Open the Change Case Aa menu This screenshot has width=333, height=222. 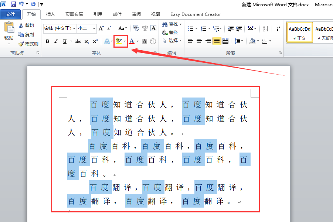click(x=122, y=28)
